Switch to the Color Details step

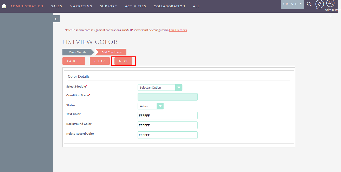(78, 52)
